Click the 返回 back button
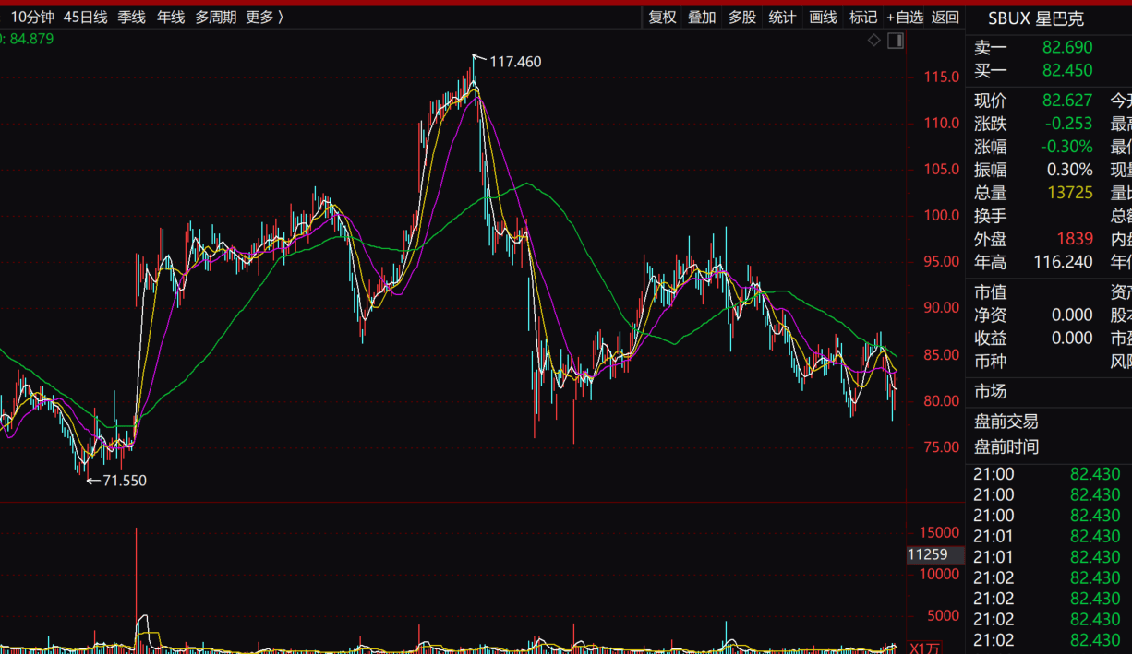This screenshot has width=1132, height=654. 945,17
